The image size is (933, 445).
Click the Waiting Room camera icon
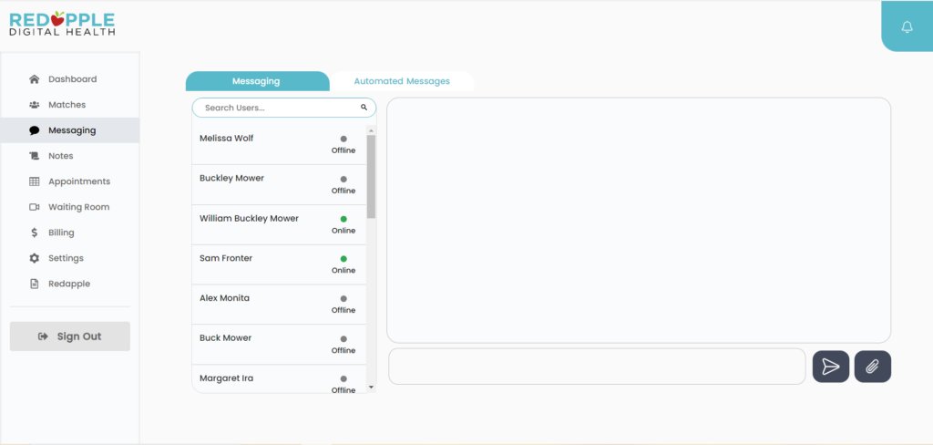[35, 207]
